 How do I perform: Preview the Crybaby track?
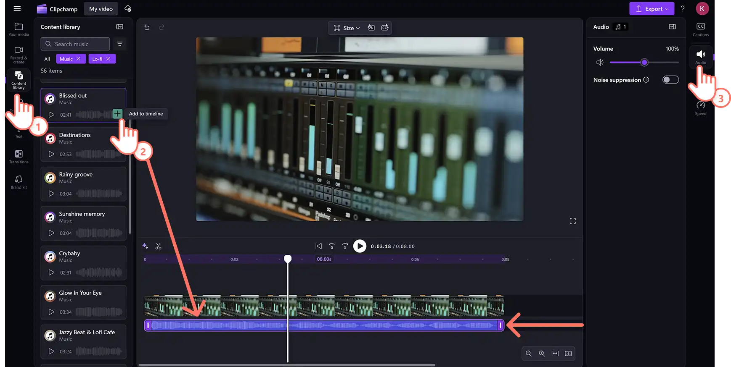point(51,273)
